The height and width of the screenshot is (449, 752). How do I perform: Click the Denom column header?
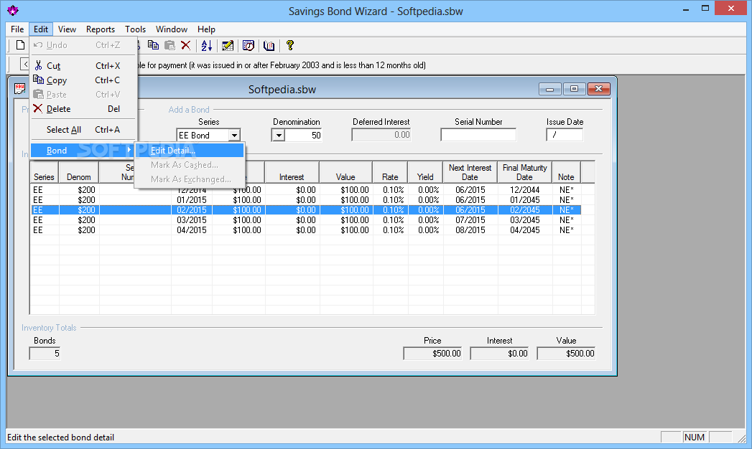tap(79, 172)
